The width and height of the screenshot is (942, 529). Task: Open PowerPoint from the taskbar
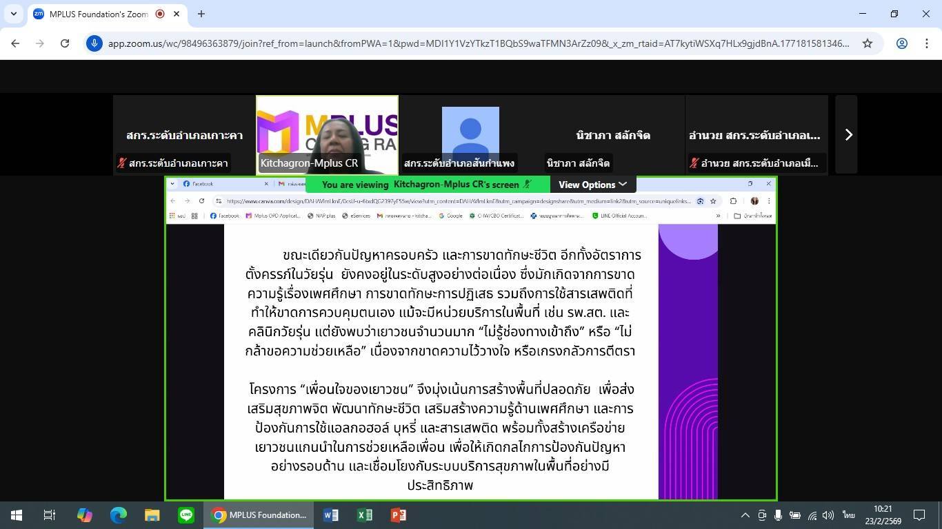click(x=399, y=515)
